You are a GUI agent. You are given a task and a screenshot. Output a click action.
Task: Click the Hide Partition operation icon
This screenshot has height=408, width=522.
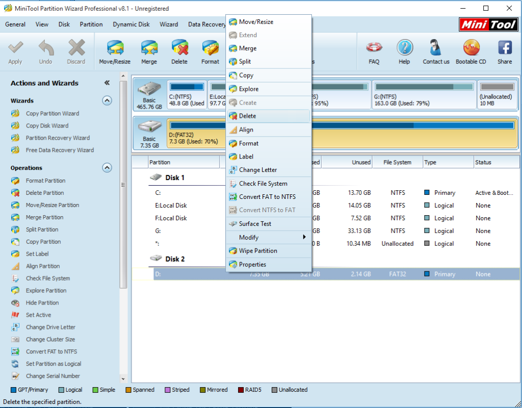tap(15, 303)
